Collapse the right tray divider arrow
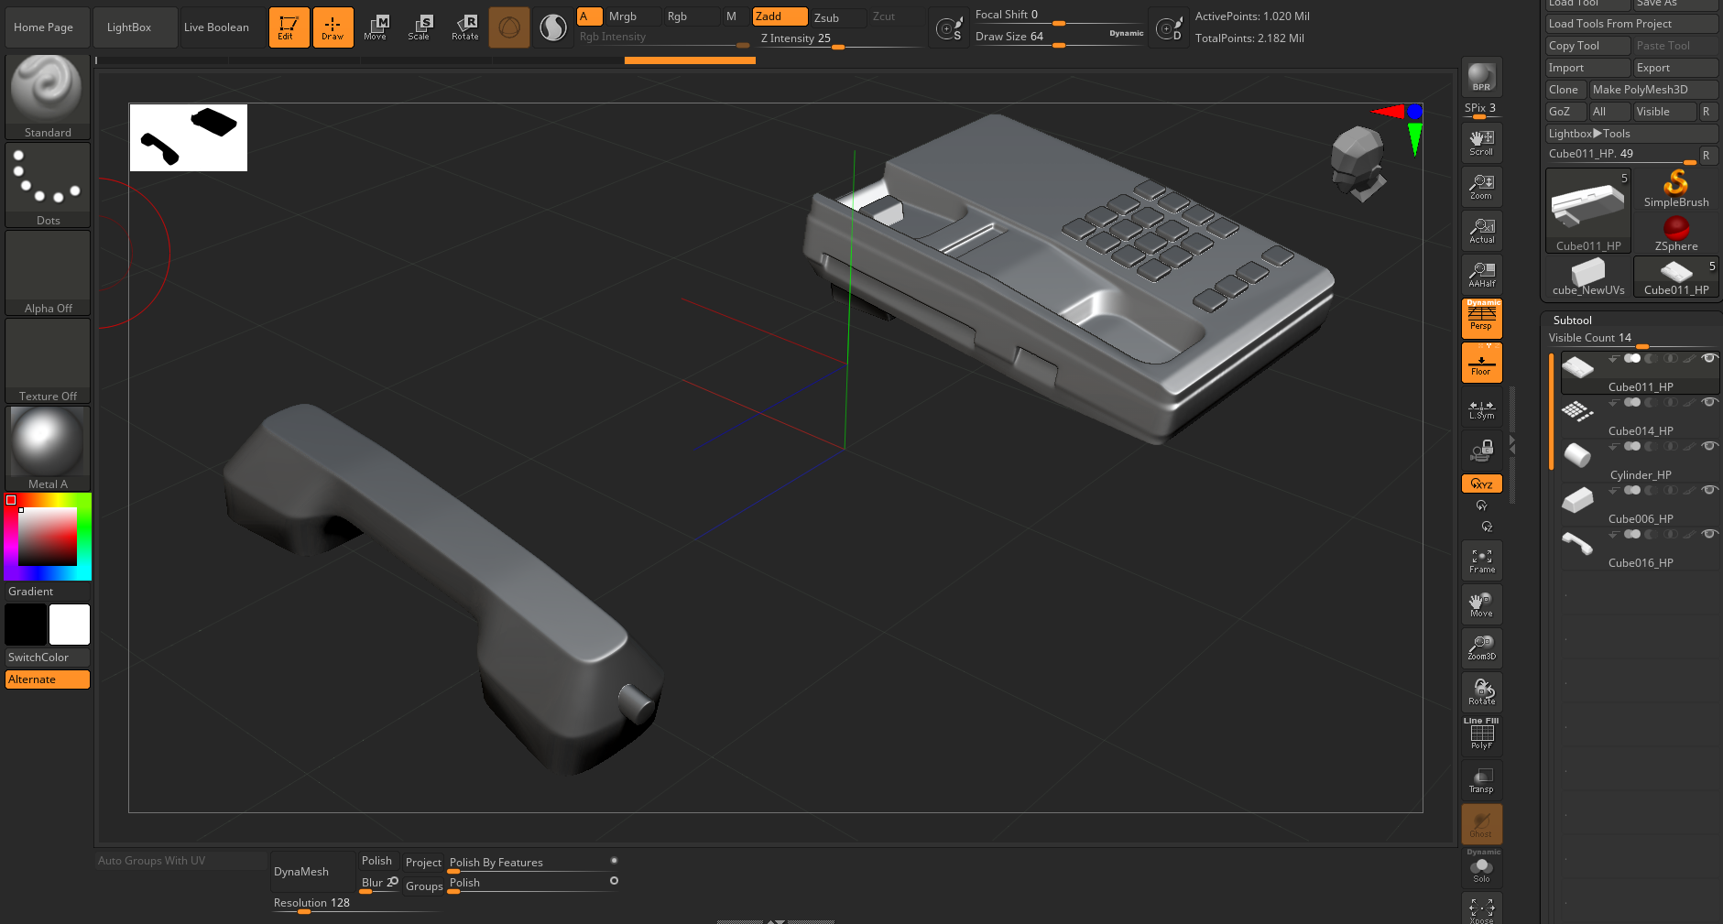The width and height of the screenshot is (1723, 924). coord(1512,444)
